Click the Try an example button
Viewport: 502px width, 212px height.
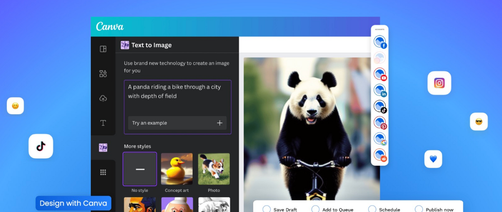pyautogui.click(x=177, y=123)
